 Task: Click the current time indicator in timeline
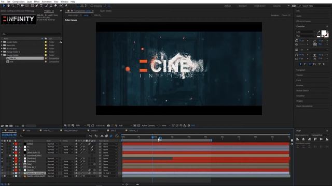pyautogui.click(x=153, y=137)
